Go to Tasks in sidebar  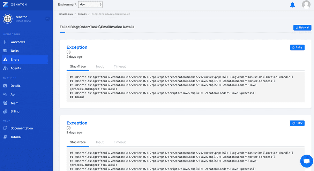[x=15, y=51]
